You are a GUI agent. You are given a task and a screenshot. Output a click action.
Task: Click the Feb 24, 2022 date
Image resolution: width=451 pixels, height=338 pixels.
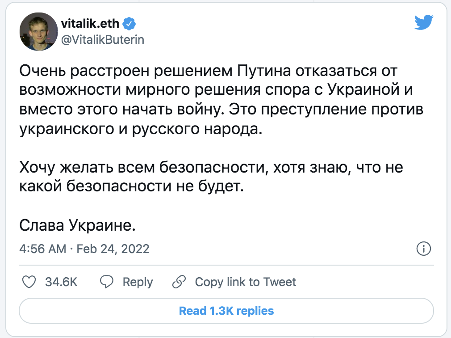[113, 249]
